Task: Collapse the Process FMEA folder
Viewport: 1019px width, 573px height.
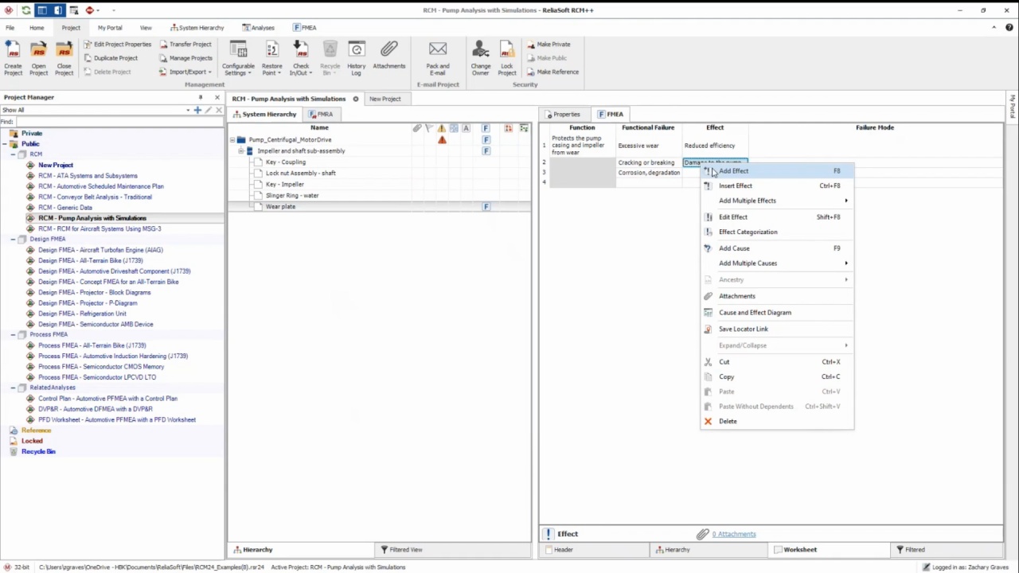Action: (13, 334)
